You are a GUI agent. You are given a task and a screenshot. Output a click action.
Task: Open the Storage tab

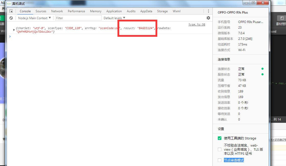coord(162,11)
